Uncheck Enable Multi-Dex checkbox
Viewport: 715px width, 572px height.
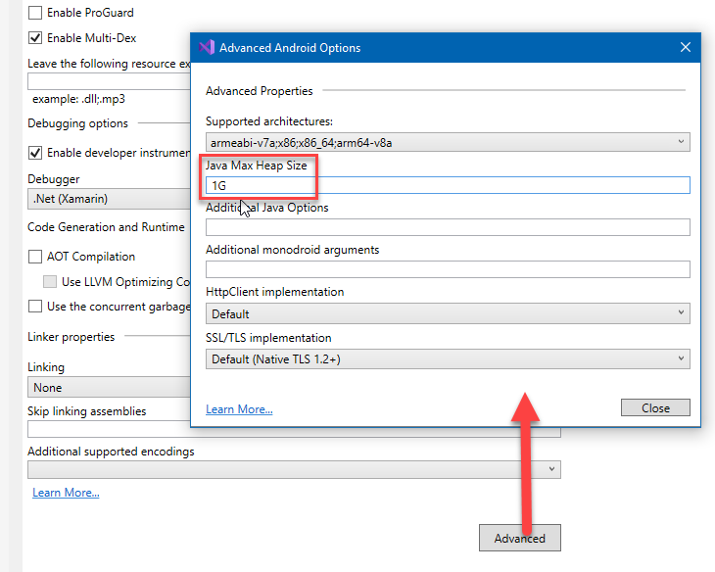(x=36, y=38)
